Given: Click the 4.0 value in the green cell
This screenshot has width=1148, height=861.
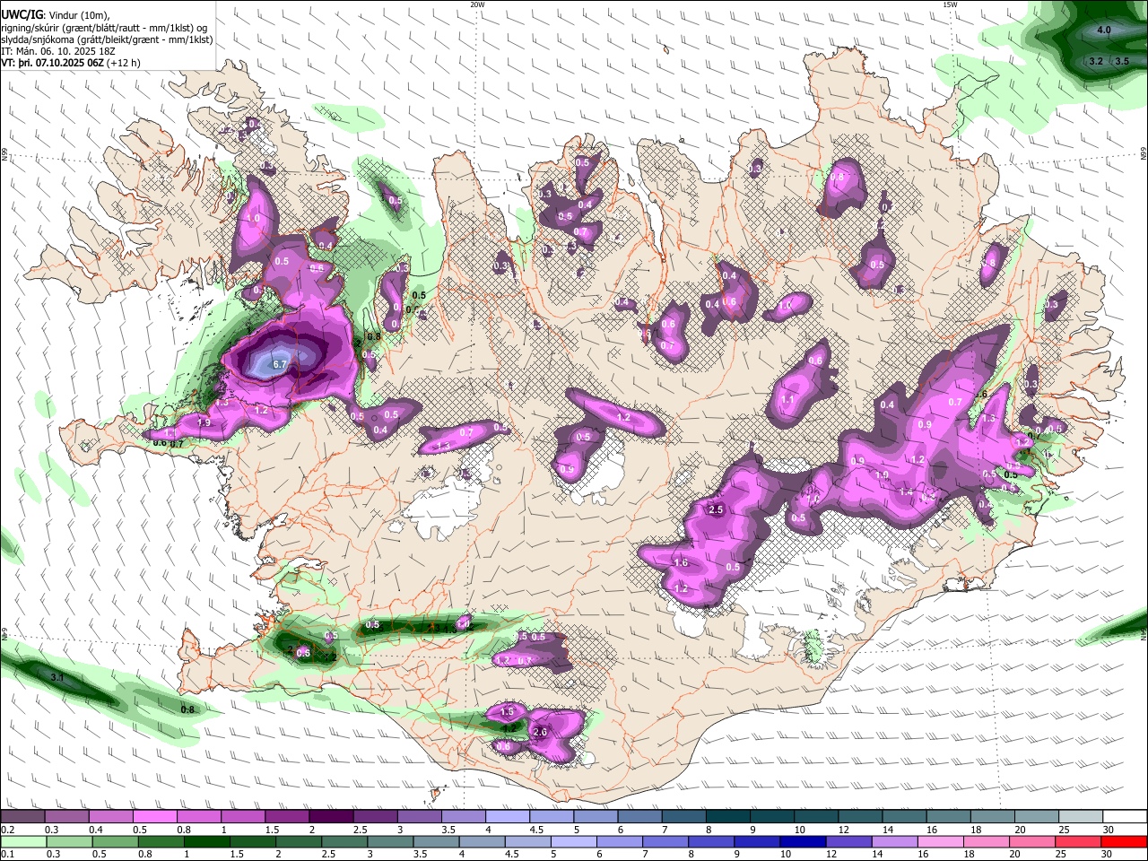Looking at the screenshot, I should pos(1104,30).
